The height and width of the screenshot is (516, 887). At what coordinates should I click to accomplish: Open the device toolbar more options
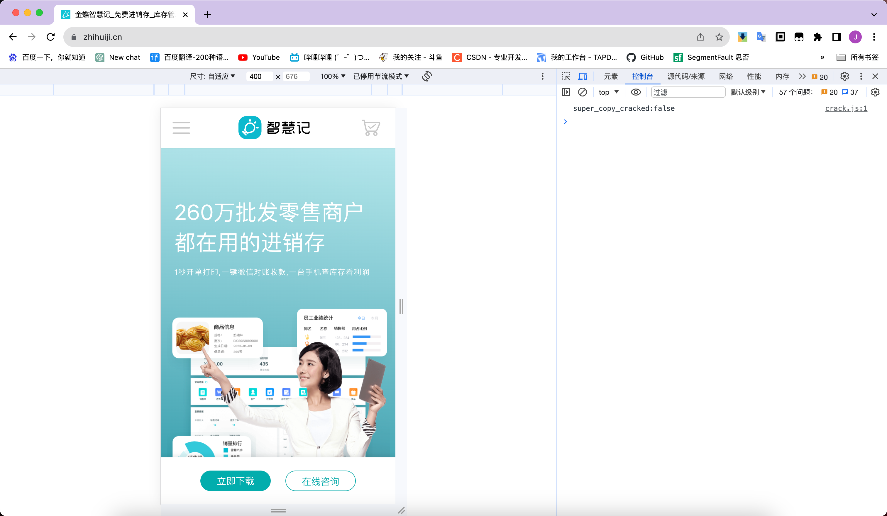(542, 76)
